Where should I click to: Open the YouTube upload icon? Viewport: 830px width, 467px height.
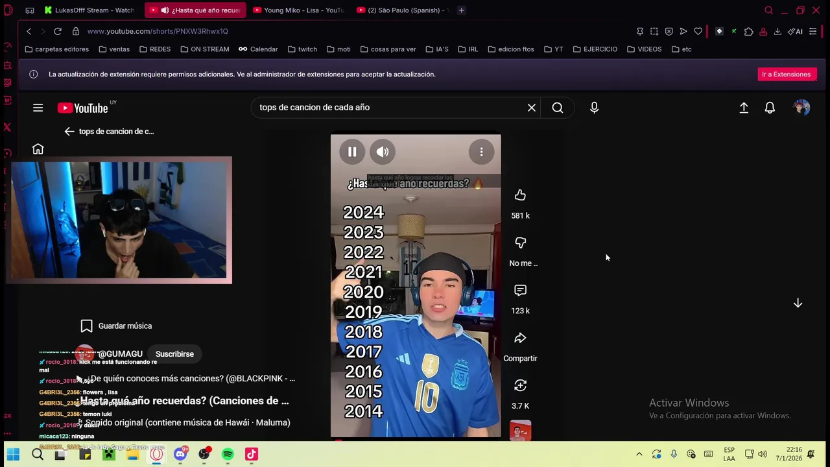click(x=744, y=108)
